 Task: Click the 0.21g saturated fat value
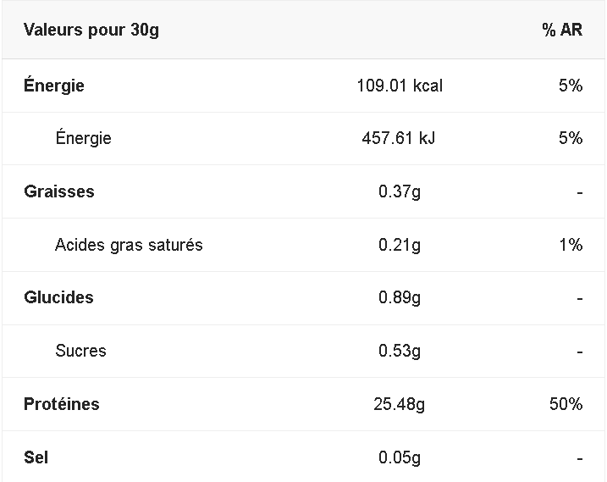pyautogui.click(x=400, y=245)
